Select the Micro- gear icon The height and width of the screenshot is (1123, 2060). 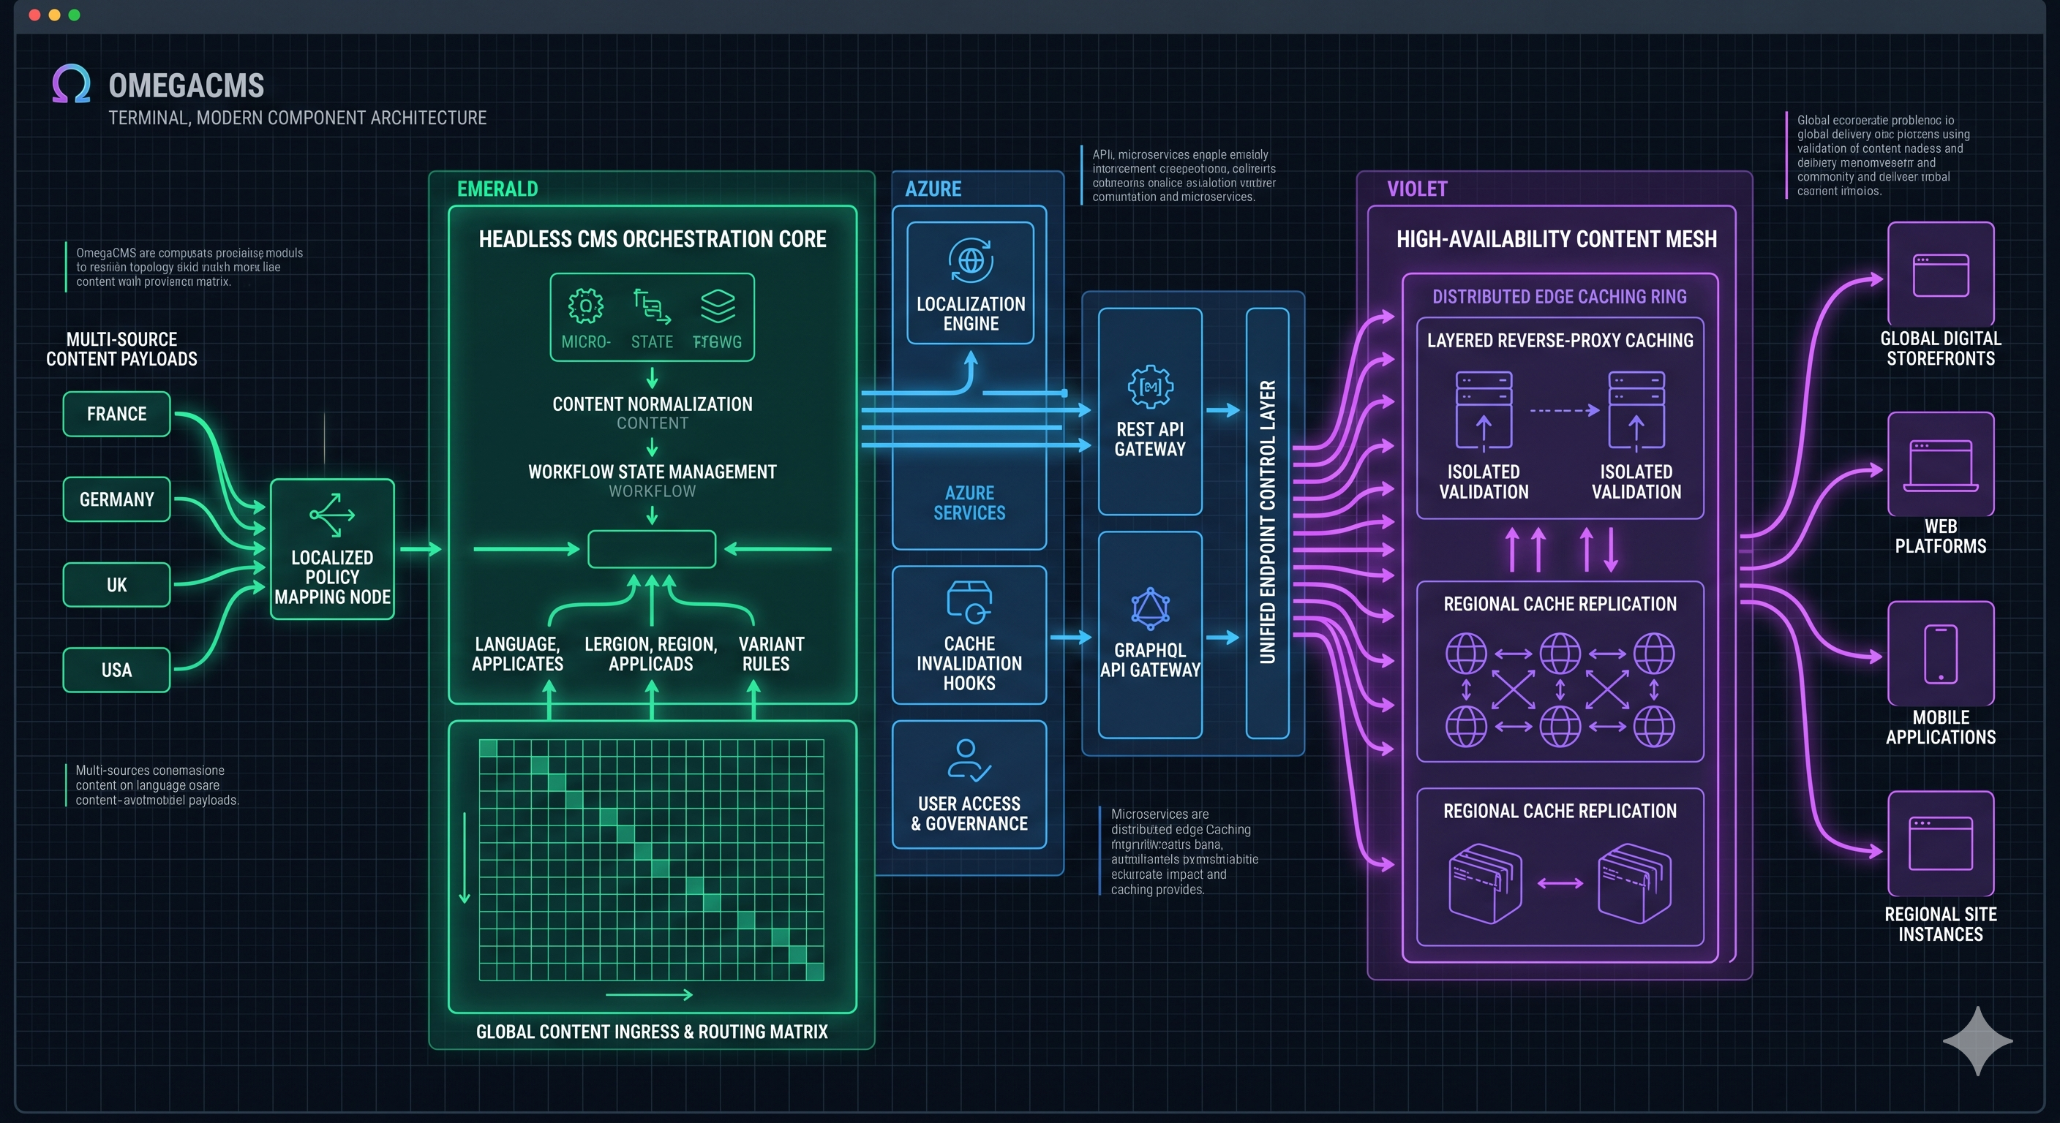(x=585, y=306)
